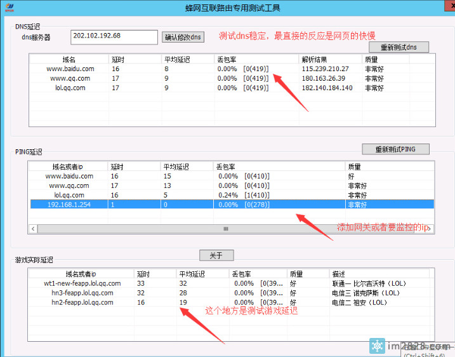
Task: Click the app logo icon in title bar
Action: pos(8,8)
